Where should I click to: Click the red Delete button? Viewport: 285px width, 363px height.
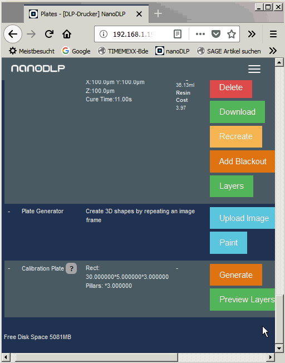coord(231,89)
